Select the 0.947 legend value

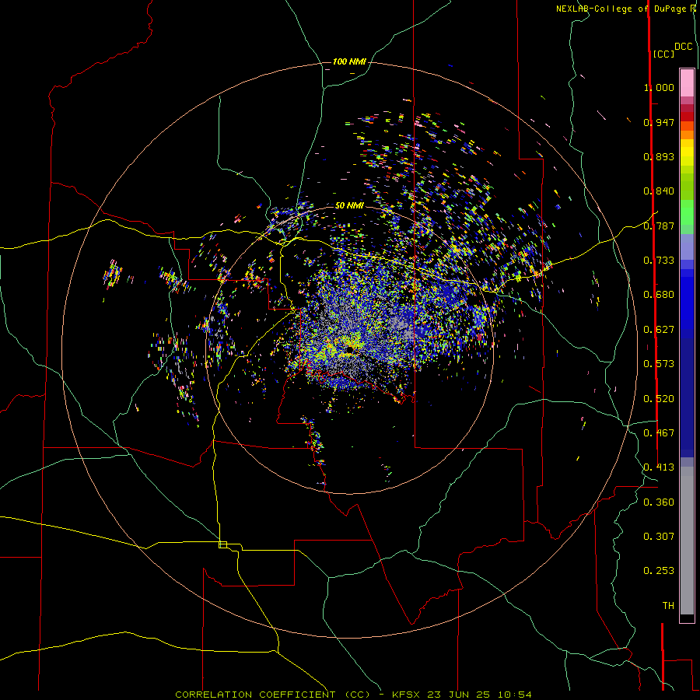[x=659, y=122]
